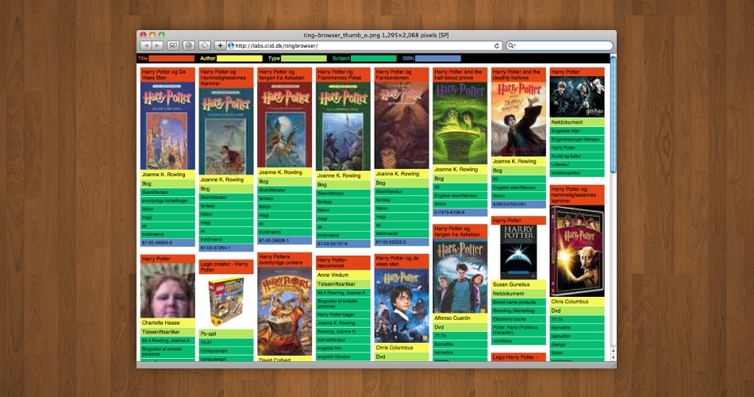
Task: Open the Charlotte Haase portrait photo
Action: (x=167, y=291)
